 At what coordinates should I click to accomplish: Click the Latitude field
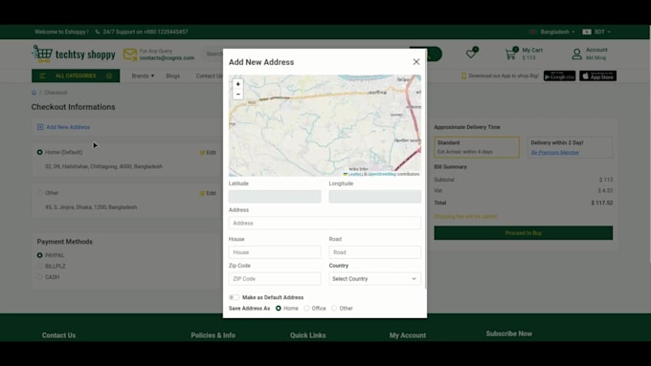tap(275, 197)
